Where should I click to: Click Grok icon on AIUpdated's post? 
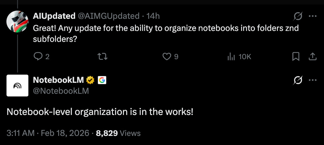click(297, 16)
